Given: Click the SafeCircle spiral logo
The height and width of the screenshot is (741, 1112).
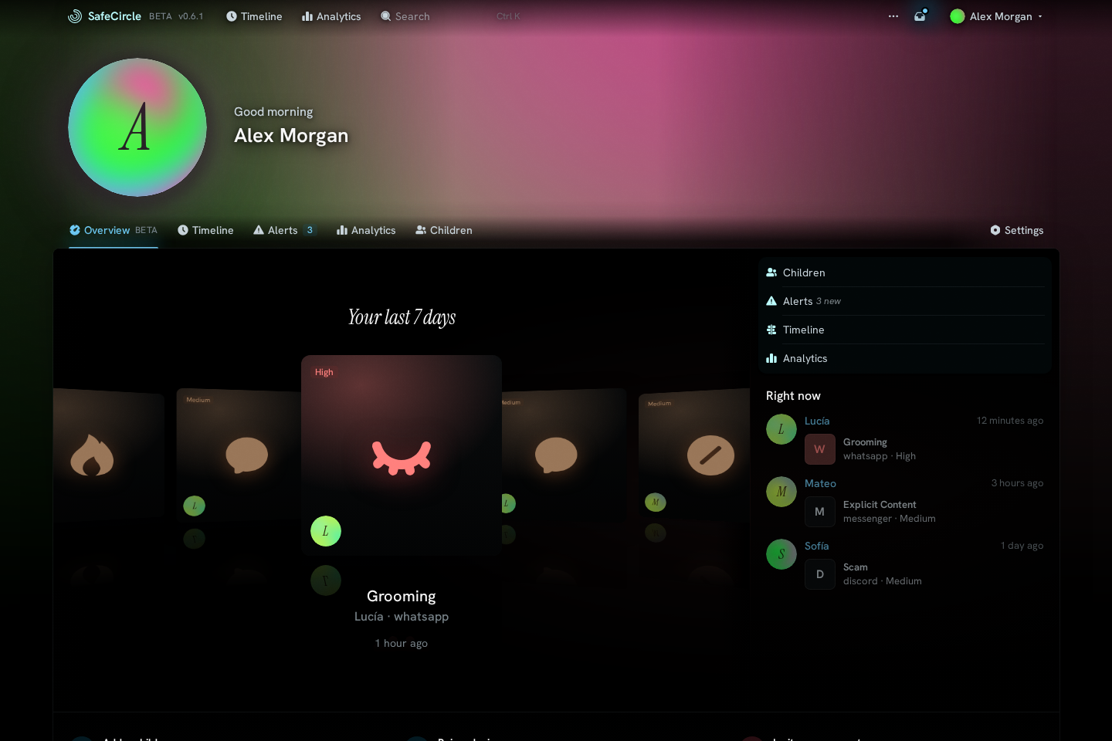Looking at the screenshot, I should 75,16.
